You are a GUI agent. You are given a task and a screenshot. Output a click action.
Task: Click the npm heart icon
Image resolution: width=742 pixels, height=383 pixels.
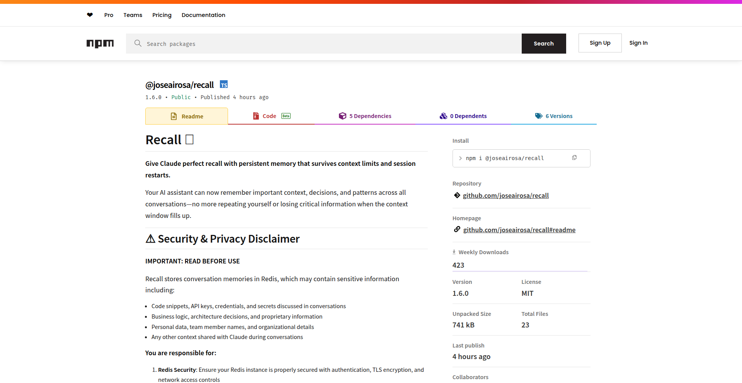(x=90, y=15)
